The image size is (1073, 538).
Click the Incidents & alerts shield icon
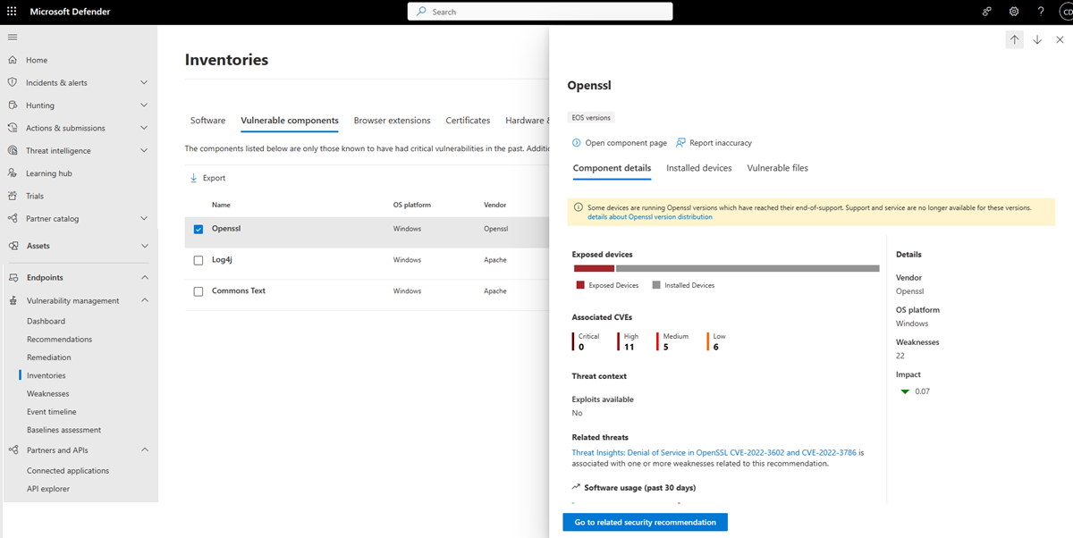[x=13, y=82]
